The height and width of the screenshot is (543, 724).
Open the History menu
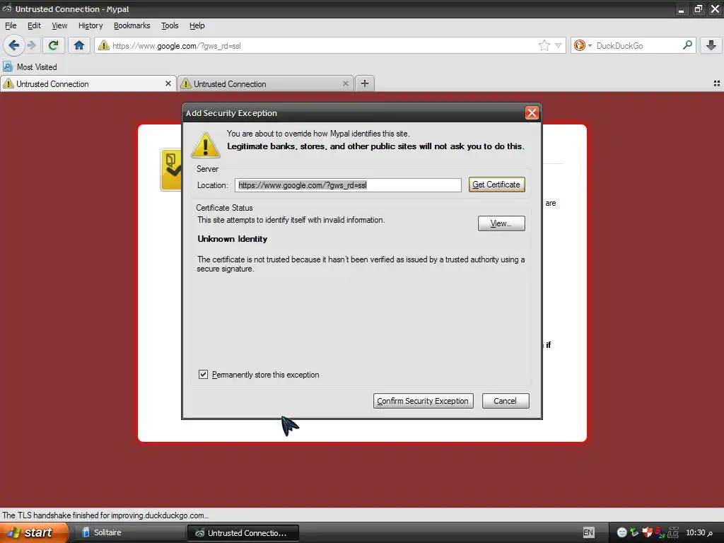90,25
